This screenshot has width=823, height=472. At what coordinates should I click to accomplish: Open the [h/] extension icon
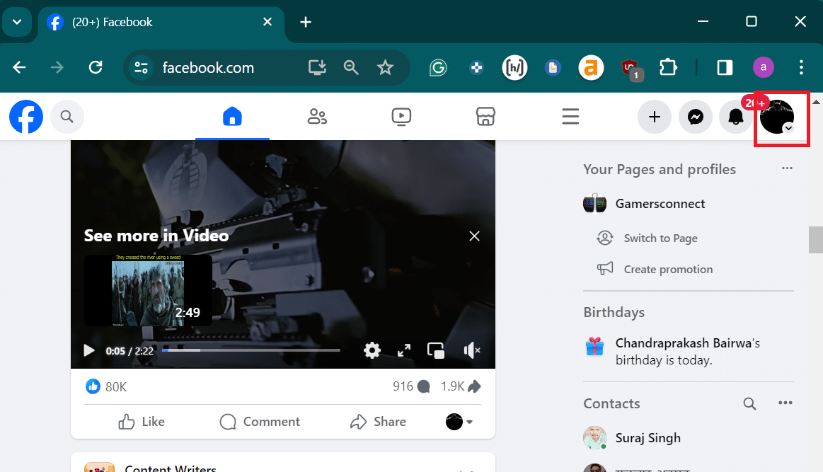pyautogui.click(x=514, y=68)
